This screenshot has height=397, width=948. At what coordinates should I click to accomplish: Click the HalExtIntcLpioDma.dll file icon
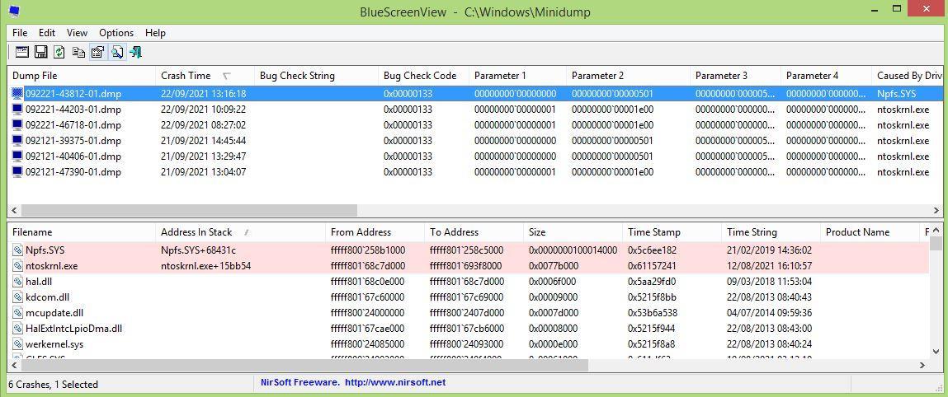[x=17, y=328]
